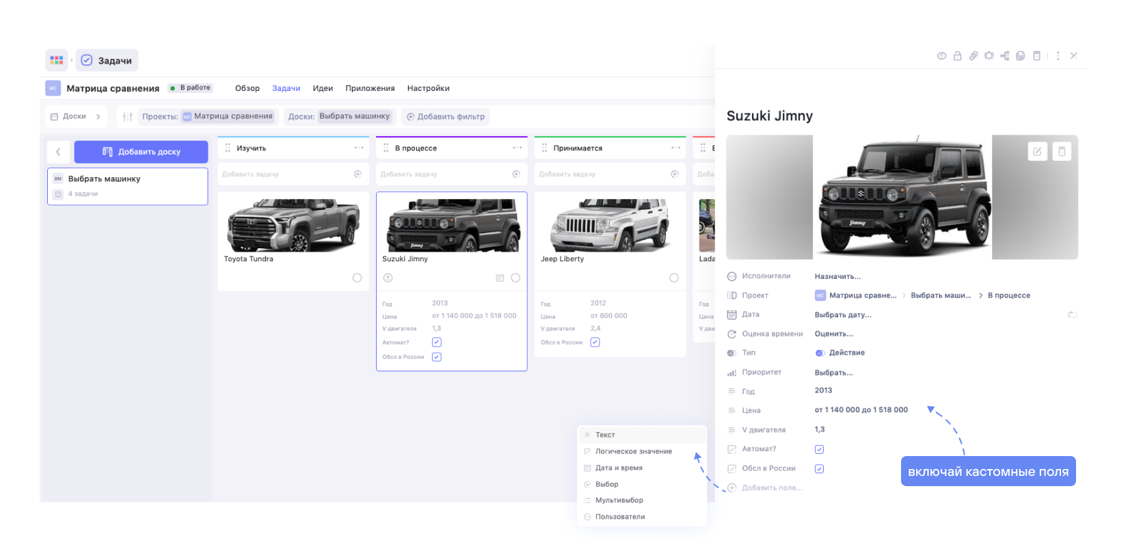Image resolution: width=1128 pixels, height=547 pixels.
Task: Open the Принимается column options menu
Action: 676,148
